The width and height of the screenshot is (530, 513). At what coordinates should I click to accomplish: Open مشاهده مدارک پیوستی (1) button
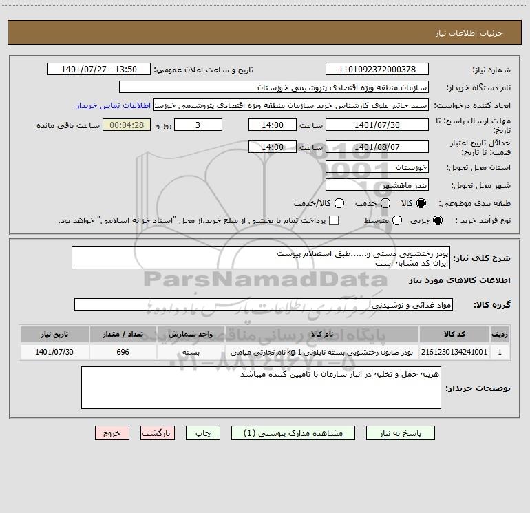coord(293,433)
